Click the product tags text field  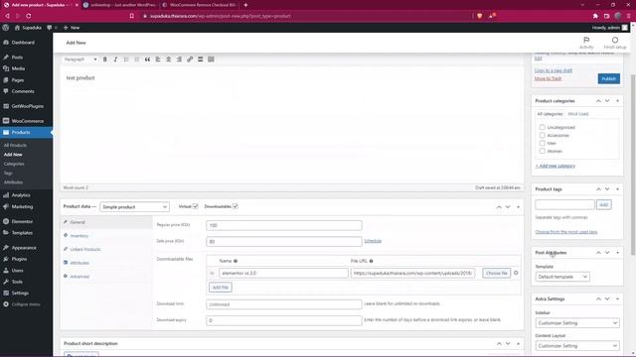564,205
